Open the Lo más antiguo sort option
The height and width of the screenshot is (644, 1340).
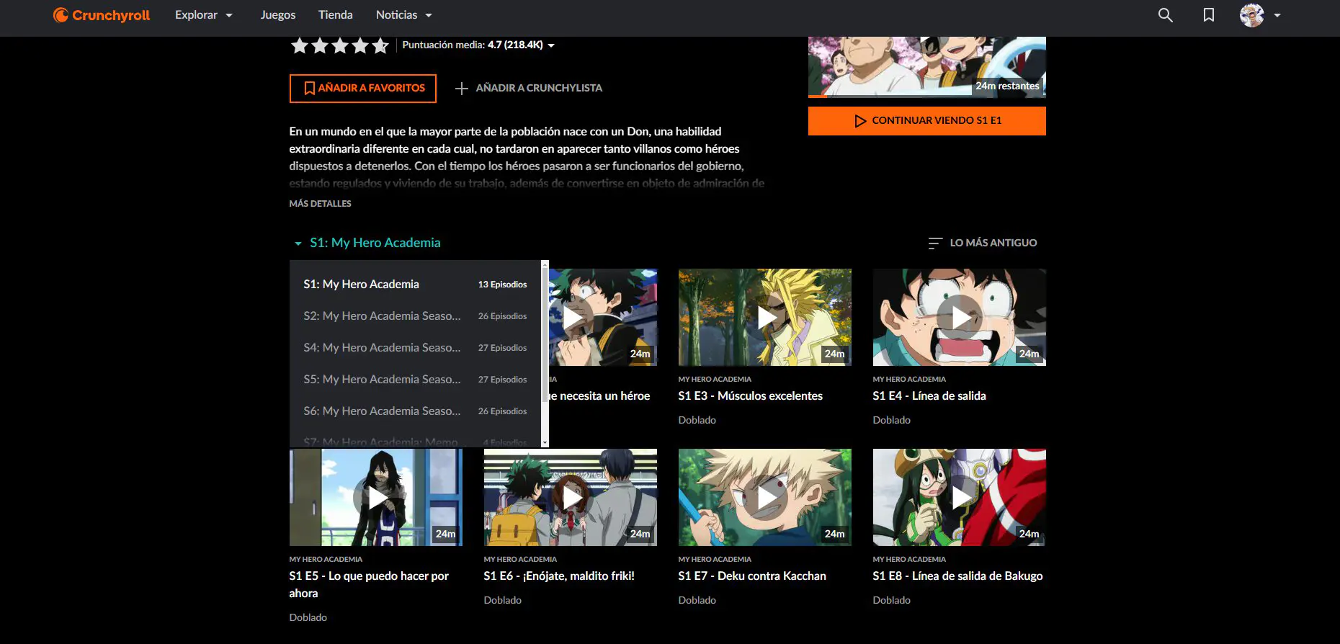[983, 243]
